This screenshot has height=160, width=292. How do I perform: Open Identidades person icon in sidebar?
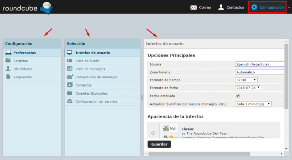[x=8, y=69]
